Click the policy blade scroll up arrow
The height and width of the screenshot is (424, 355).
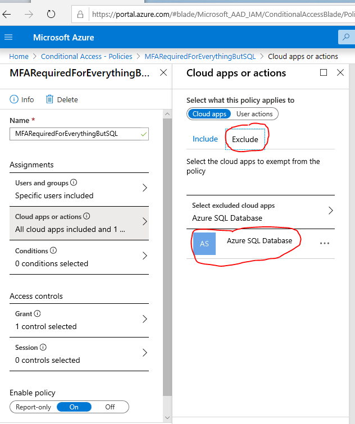click(x=167, y=114)
